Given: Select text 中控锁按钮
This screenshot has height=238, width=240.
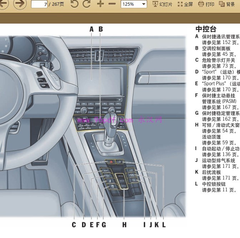Looking at the screenshot, I should (214, 184).
